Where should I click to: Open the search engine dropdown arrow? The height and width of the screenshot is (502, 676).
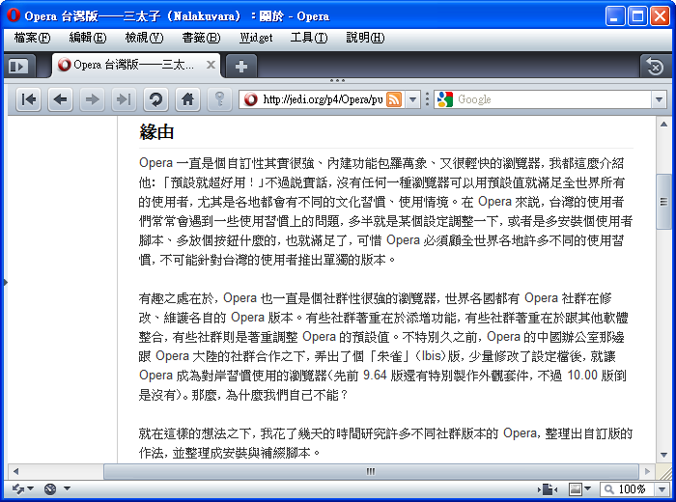[x=659, y=99]
